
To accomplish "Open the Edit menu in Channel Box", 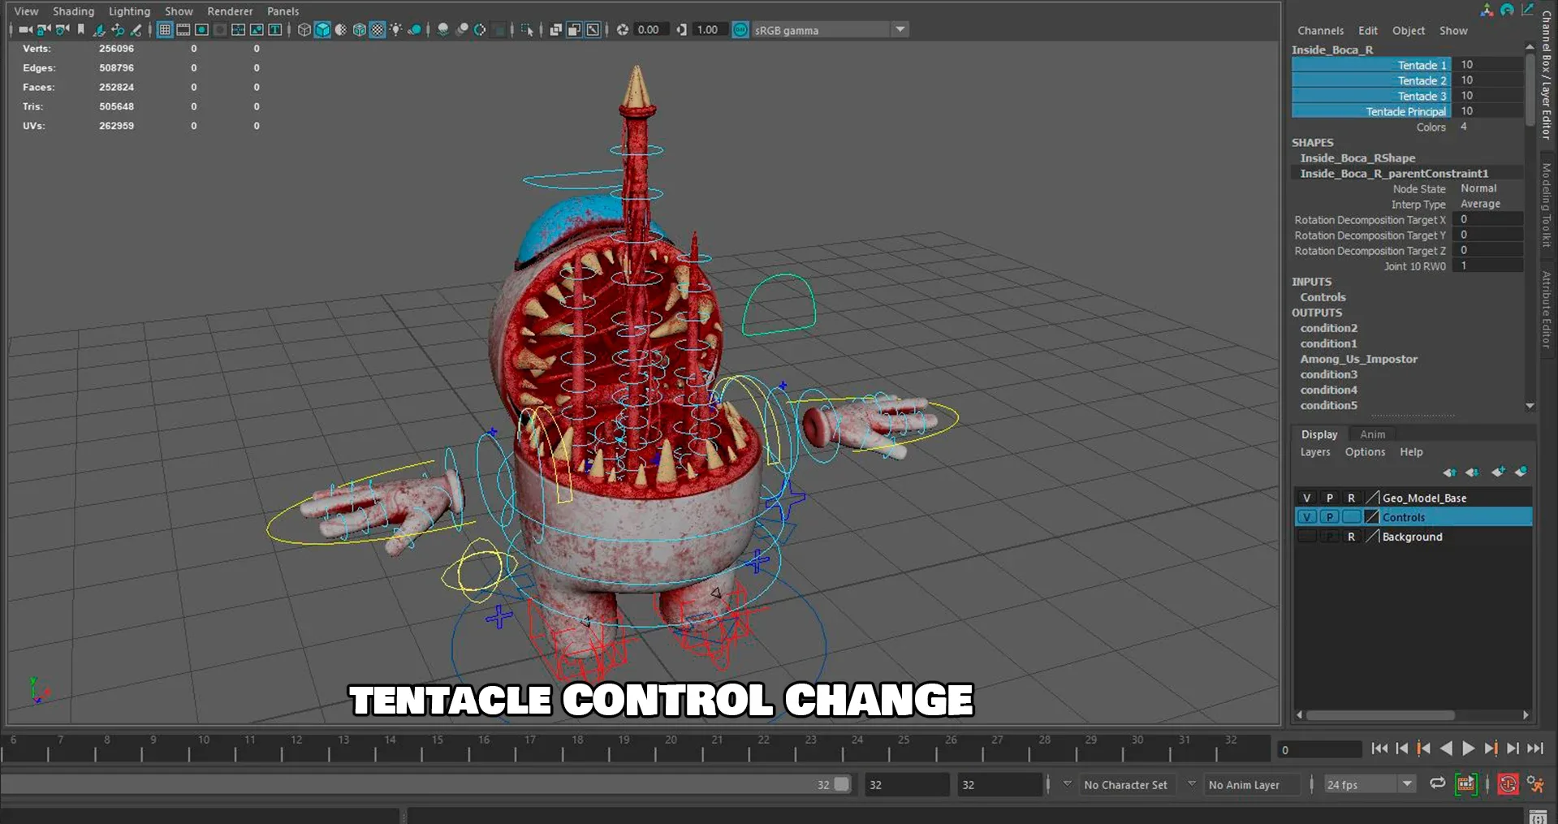I will [x=1367, y=31].
